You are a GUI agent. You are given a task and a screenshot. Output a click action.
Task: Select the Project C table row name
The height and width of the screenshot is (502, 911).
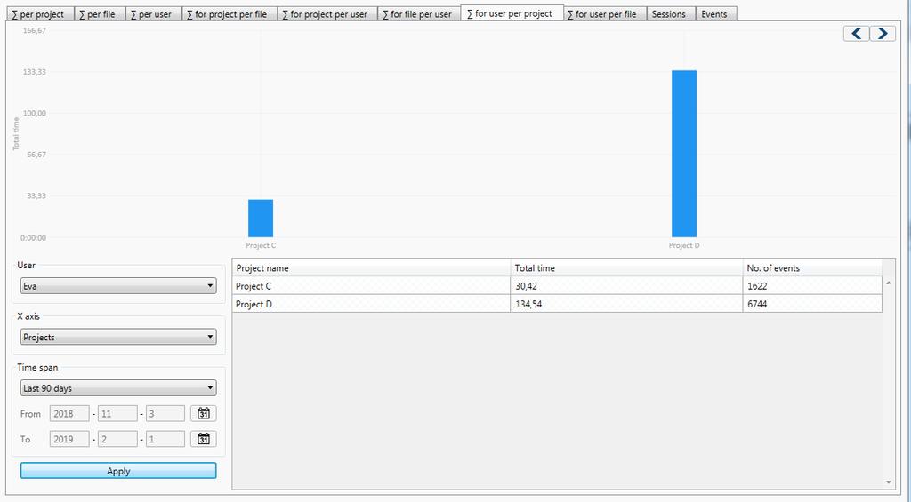pos(254,285)
